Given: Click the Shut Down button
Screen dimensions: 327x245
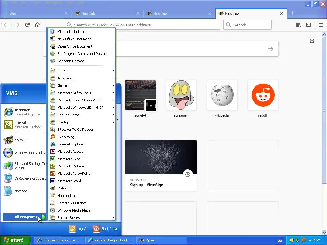Looking at the screenshot, I should [x=105, y=229].
